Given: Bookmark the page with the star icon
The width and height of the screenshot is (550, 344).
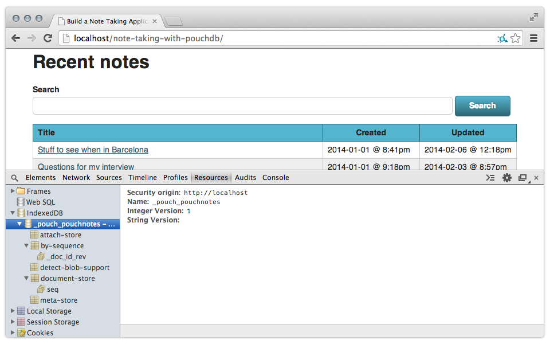Looking at the screenshot, I should [x=515, y=38].
